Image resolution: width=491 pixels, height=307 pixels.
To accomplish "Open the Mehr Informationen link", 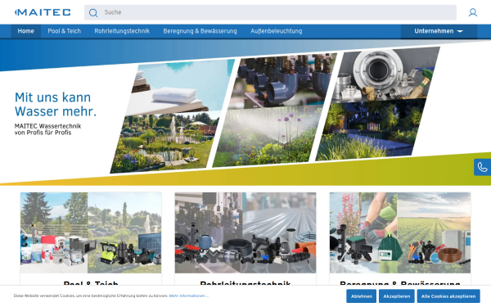I will [x=188, y=296].
